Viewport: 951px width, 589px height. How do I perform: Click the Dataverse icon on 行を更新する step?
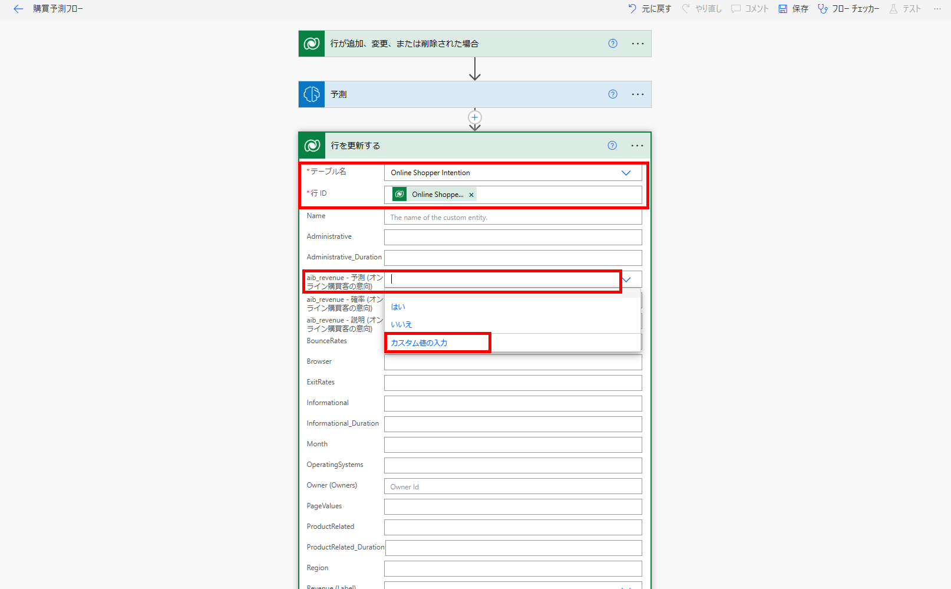point(312,146)
